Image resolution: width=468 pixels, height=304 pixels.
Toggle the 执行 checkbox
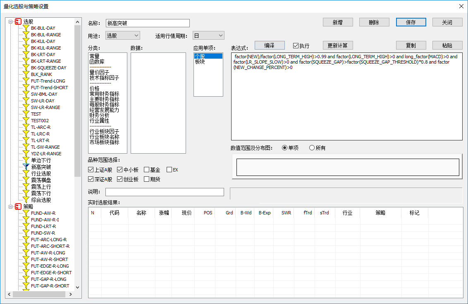click(296, 46)
